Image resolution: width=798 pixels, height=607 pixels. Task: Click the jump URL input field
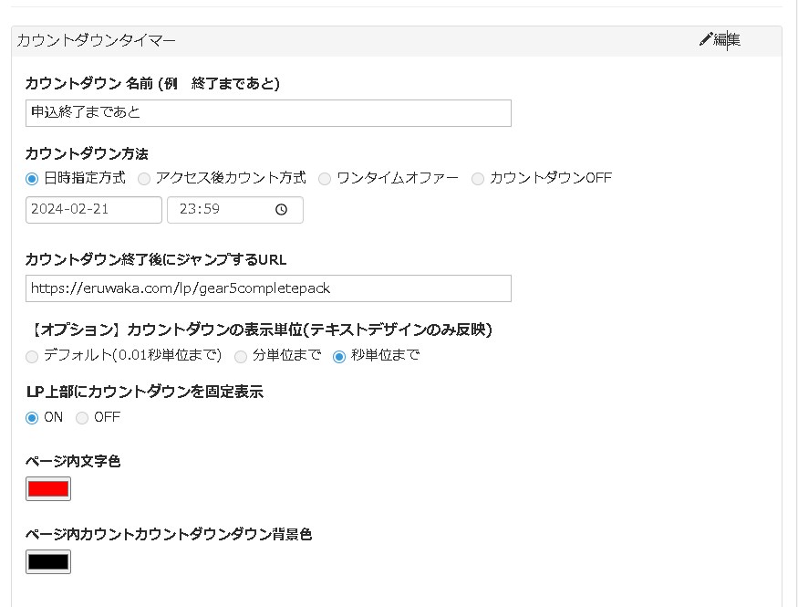pyautogui.click(x=268, y=288)
